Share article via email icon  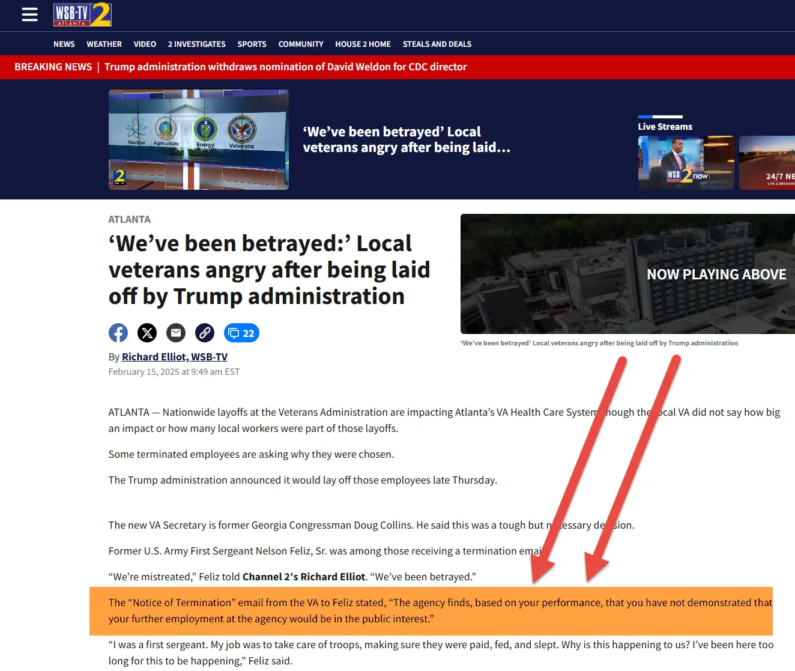176,333
